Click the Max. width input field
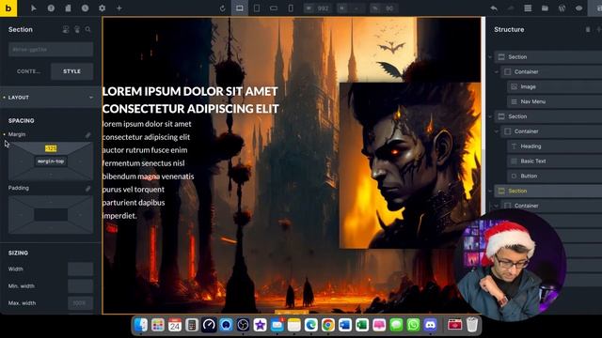The image size is (602, 338). point(80,302)
